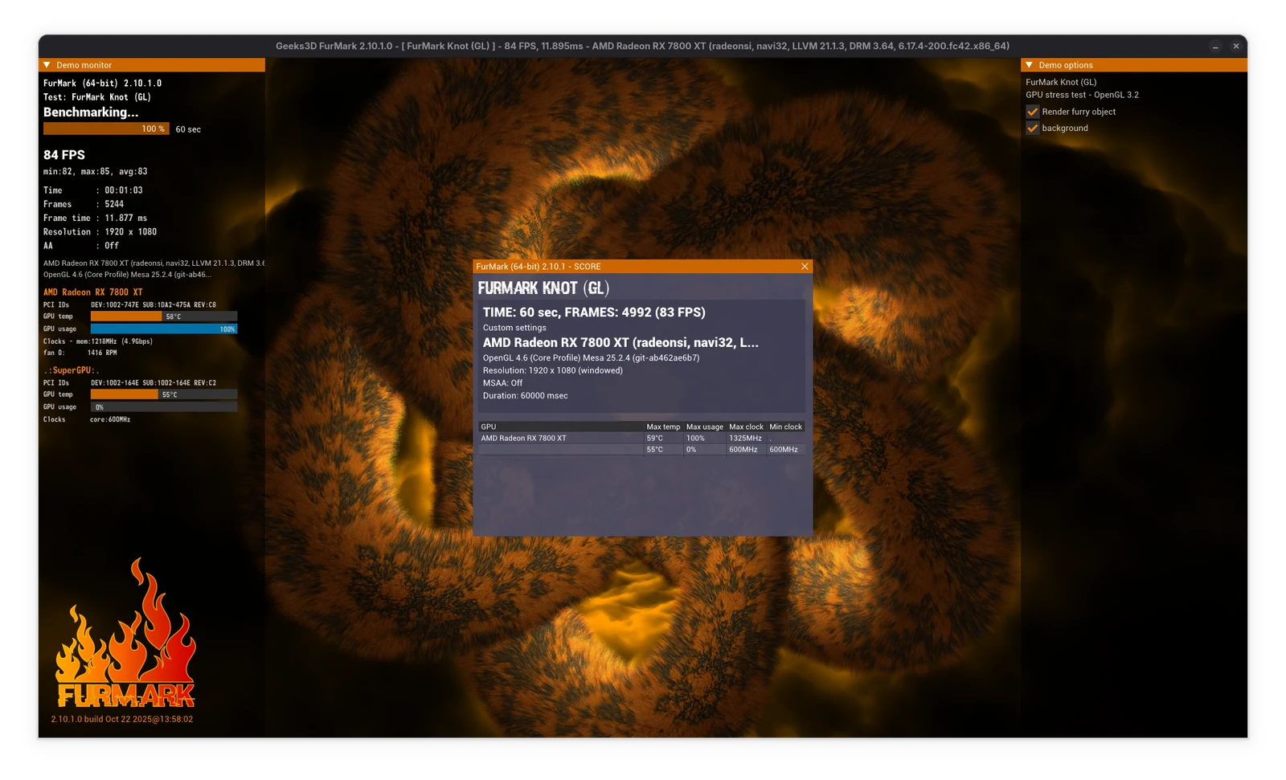Minimize the FurMark window
1286x780 pixels.
click(1215, 47)
